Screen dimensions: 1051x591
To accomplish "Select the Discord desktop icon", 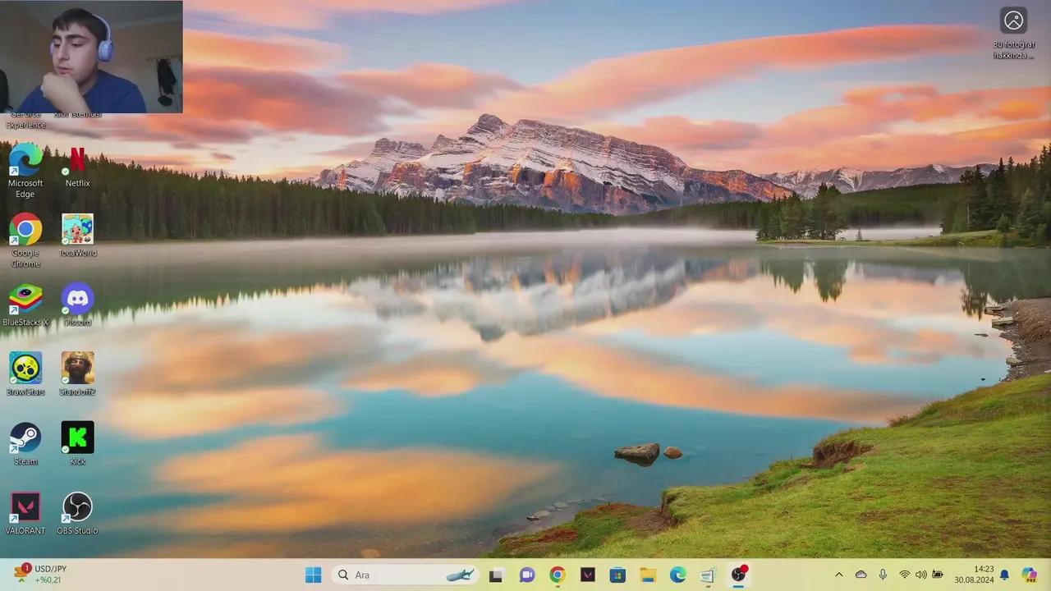I will 77,299.
